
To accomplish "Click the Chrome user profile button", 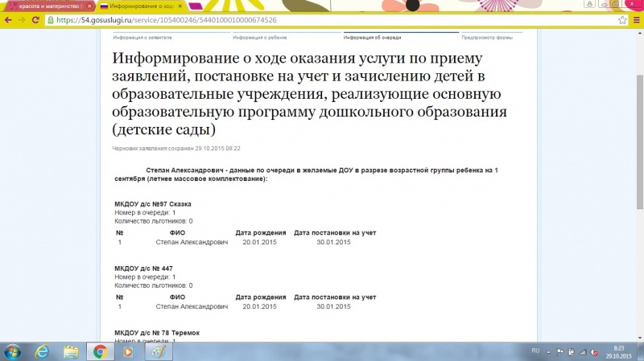I will coord(589,4).
